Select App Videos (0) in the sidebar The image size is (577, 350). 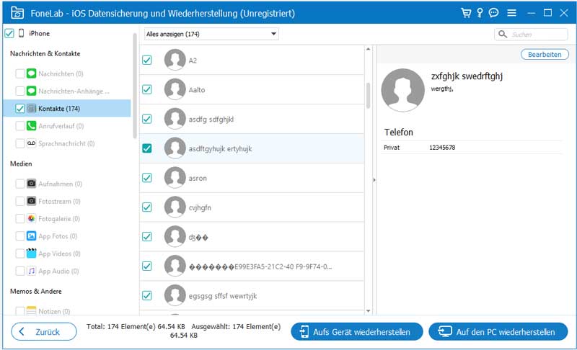(59, 253)
